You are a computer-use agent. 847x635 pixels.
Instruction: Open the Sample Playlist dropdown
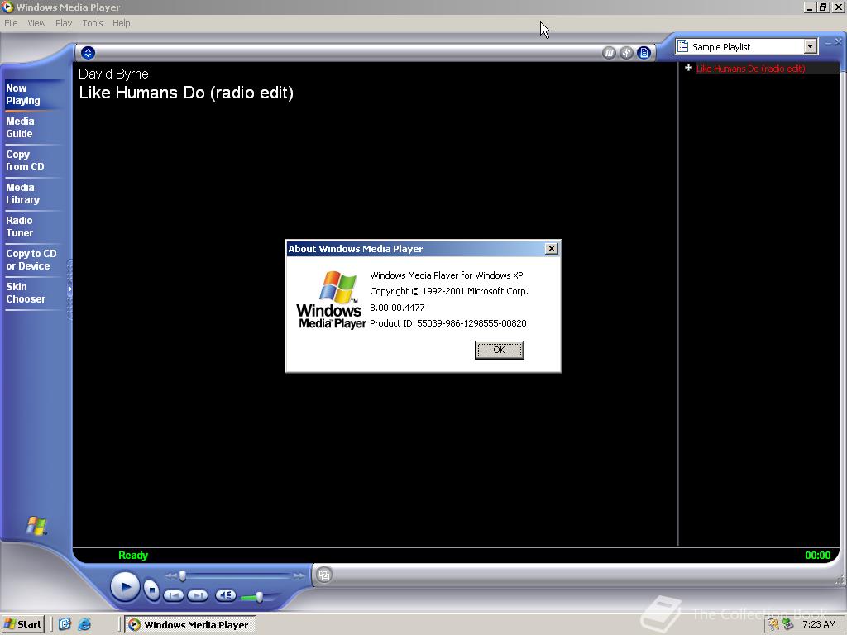click(810, 47)
